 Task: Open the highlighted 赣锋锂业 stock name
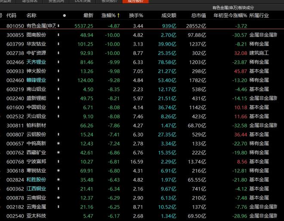click(x=36, y=80)
